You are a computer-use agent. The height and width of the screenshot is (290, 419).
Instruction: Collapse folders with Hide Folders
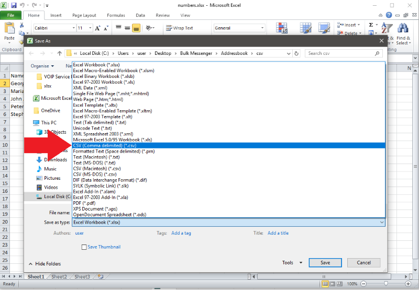tap(45, 264)
